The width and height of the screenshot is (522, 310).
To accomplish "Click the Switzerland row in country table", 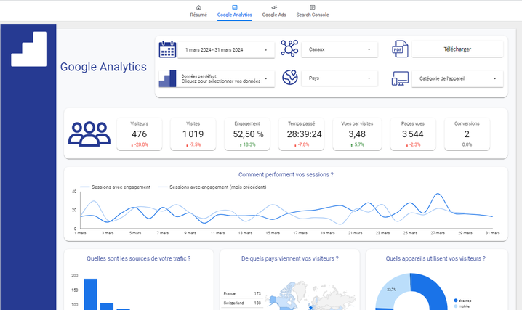I will [x=242, y=303].
